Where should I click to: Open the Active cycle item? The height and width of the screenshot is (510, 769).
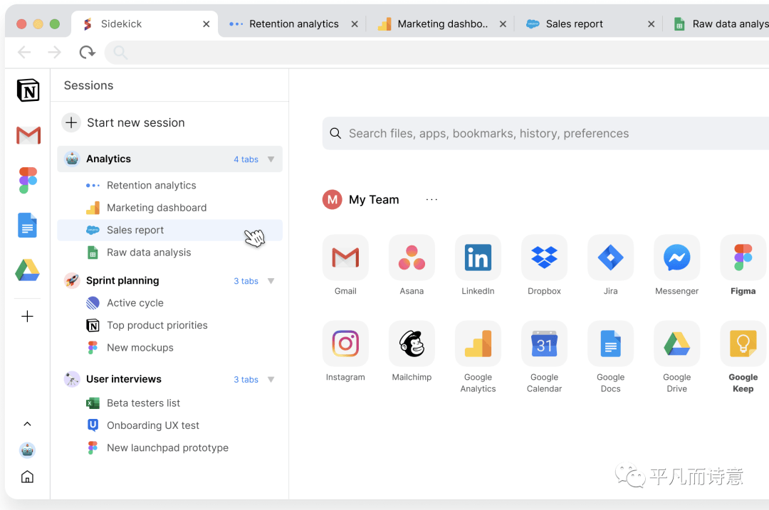(x=169, y=303)
